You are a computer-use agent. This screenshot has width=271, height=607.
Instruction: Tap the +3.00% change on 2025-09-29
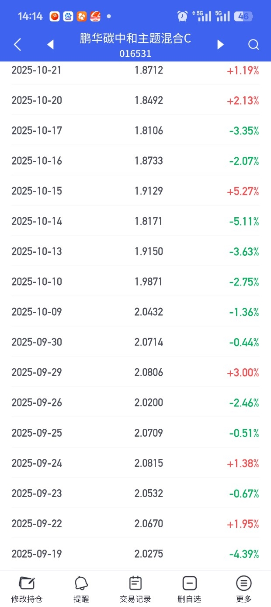click(243, 373)
